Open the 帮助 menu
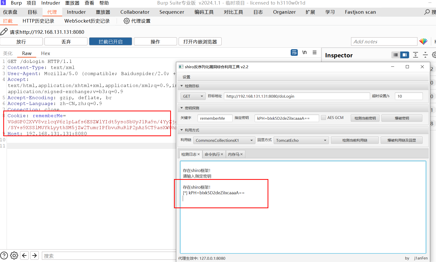Screen dimensions: 436x262 pos(104,3)
